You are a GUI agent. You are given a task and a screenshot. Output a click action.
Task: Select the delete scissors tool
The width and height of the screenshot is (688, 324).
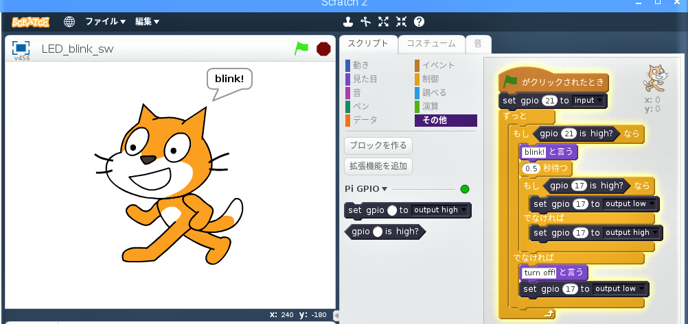coord(365,21)
